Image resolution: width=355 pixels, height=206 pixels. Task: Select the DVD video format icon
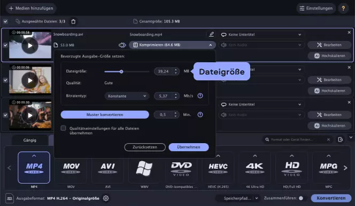[x=181, y=168]
